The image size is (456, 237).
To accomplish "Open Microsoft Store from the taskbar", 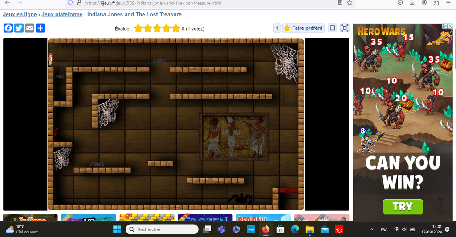I will 281,229.
